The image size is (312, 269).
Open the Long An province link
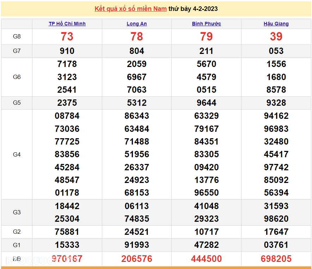tap(137, 24)
